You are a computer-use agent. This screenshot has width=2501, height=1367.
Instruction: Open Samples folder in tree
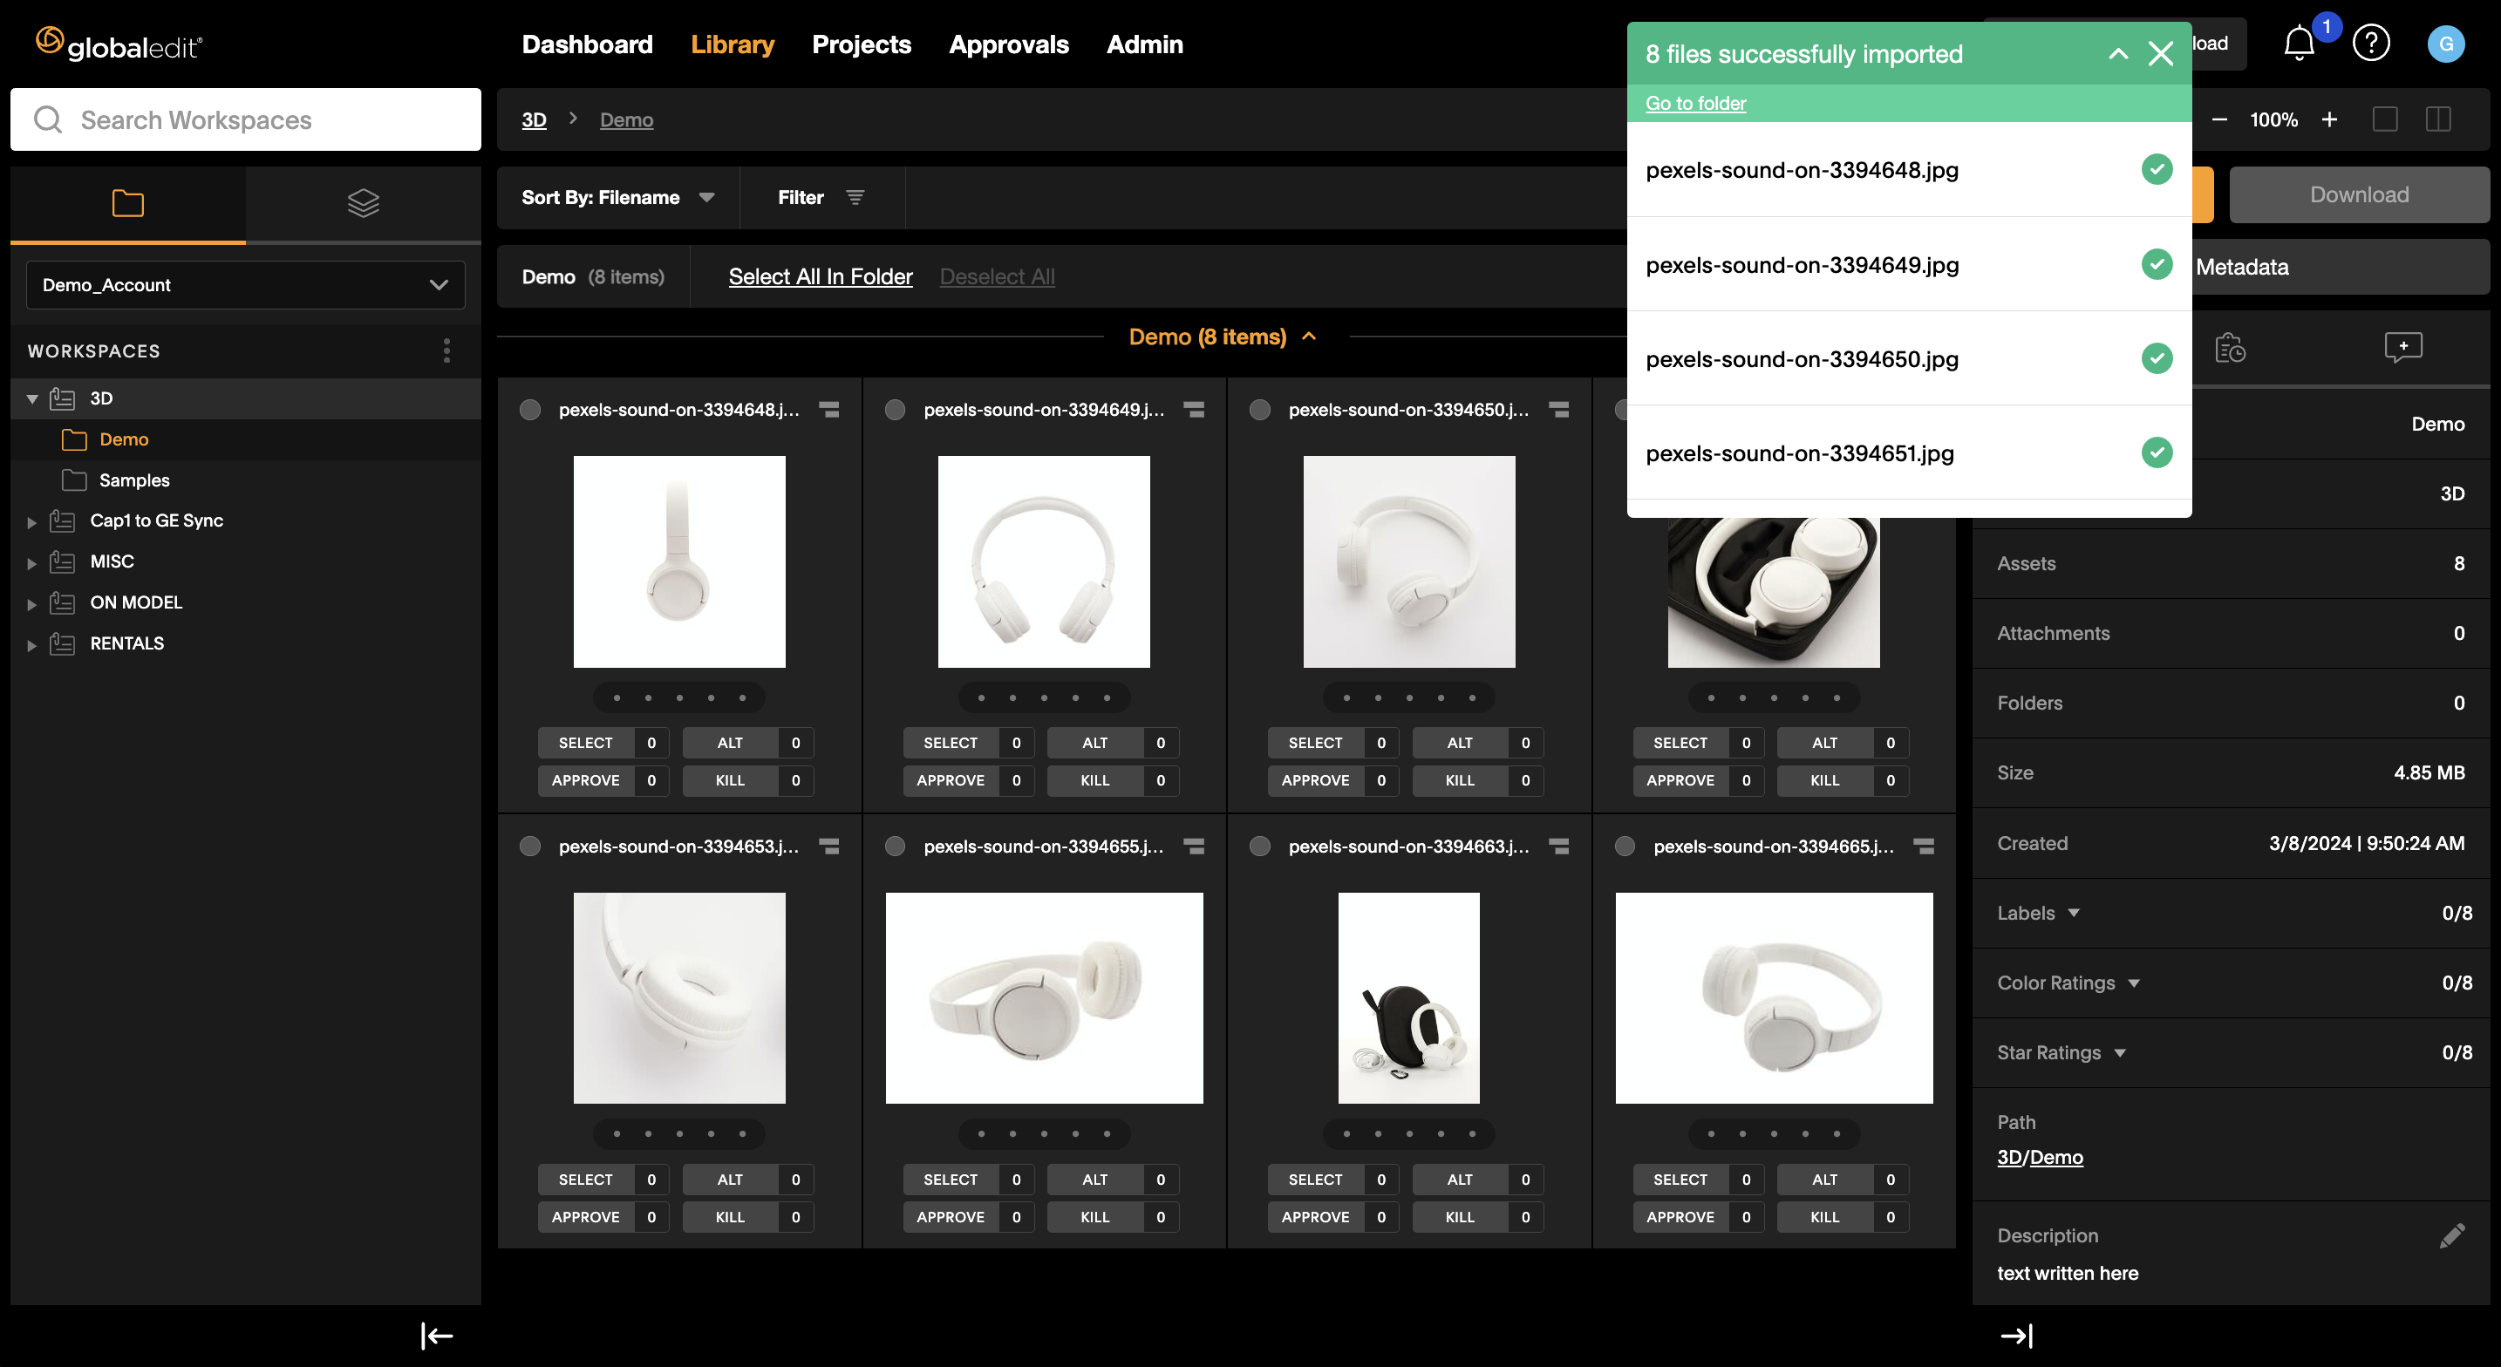coord(134,480)
